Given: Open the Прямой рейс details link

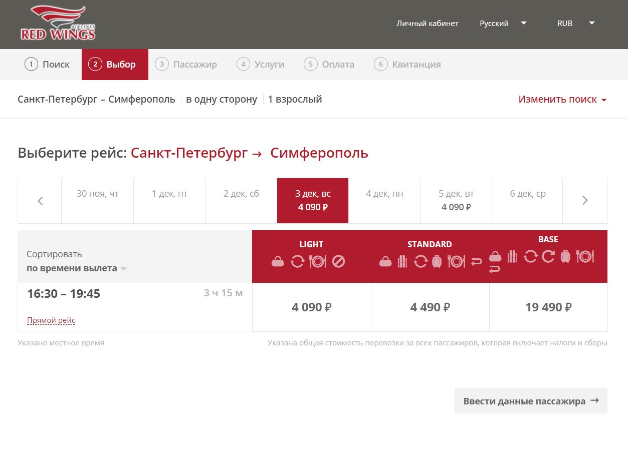Looking at the screenshot, I should (x=51, y=320).
